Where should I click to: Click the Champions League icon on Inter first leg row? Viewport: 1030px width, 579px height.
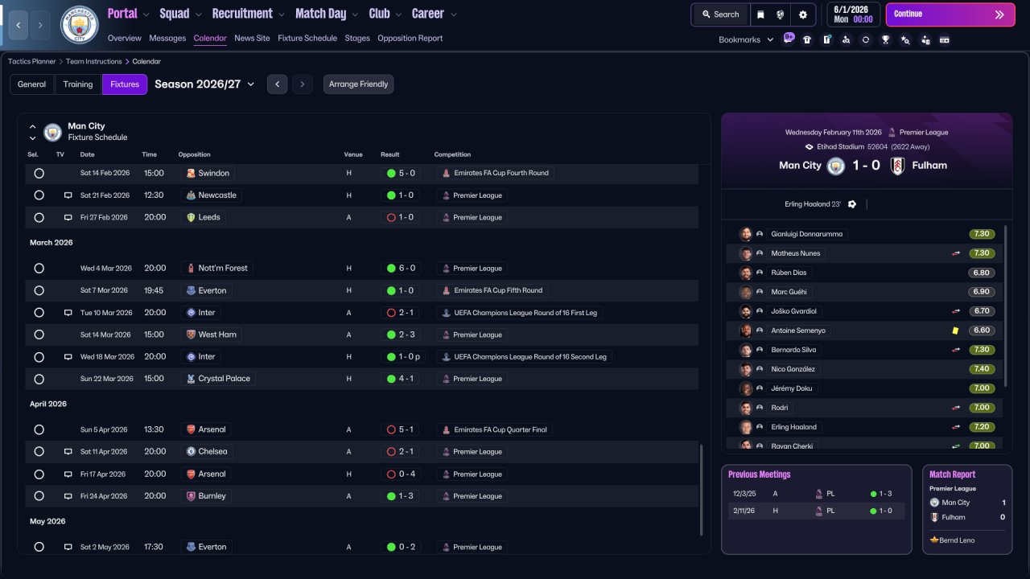(446, 313)
